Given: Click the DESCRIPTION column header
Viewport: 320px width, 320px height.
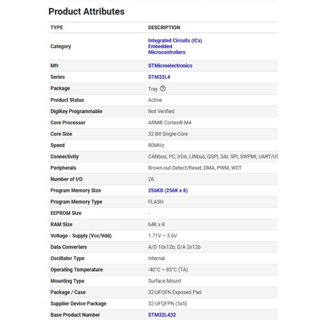Looking at the screenshot, I should tap(164, 28).
